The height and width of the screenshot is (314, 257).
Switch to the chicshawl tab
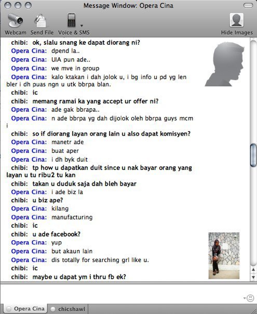coord(68,309)
